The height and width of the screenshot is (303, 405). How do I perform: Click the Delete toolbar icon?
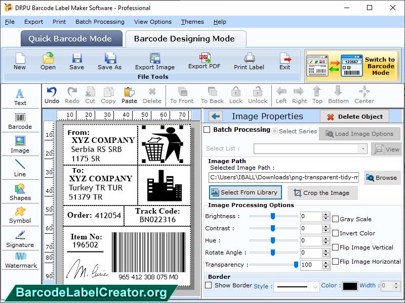click(152, 95)
